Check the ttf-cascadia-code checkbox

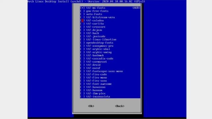pyautogui.click(x=82, y=59)
